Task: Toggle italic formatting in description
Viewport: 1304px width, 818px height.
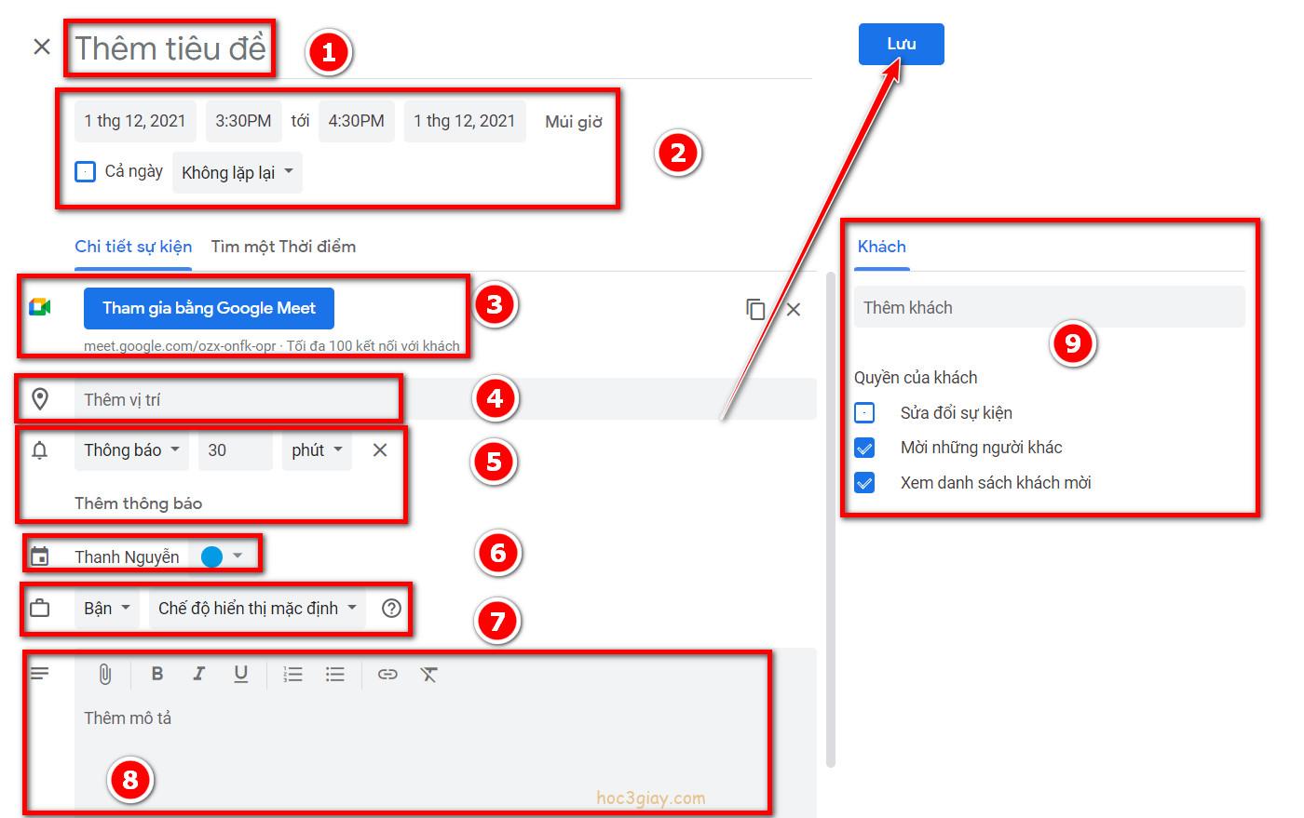Action: tap(198, 675)
